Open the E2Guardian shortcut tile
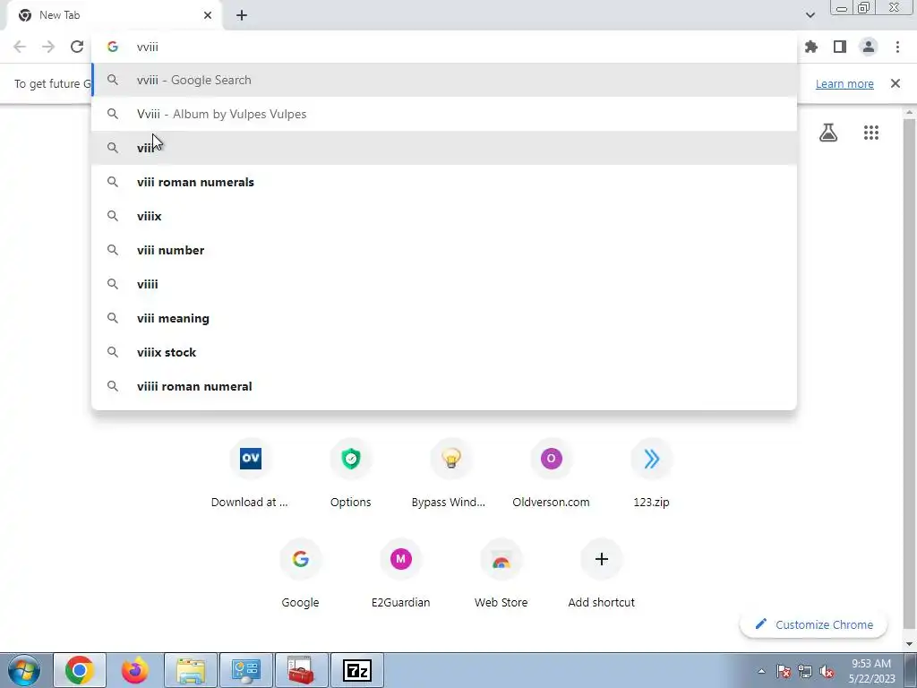Screen dimensions: 917x688 point(400,573)
